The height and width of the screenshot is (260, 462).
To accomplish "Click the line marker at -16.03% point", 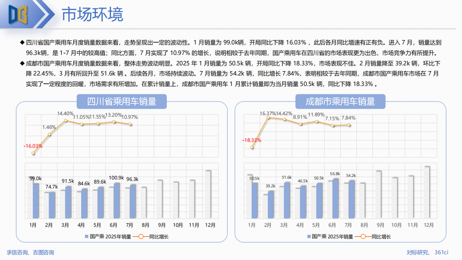I will coord(33,153).
